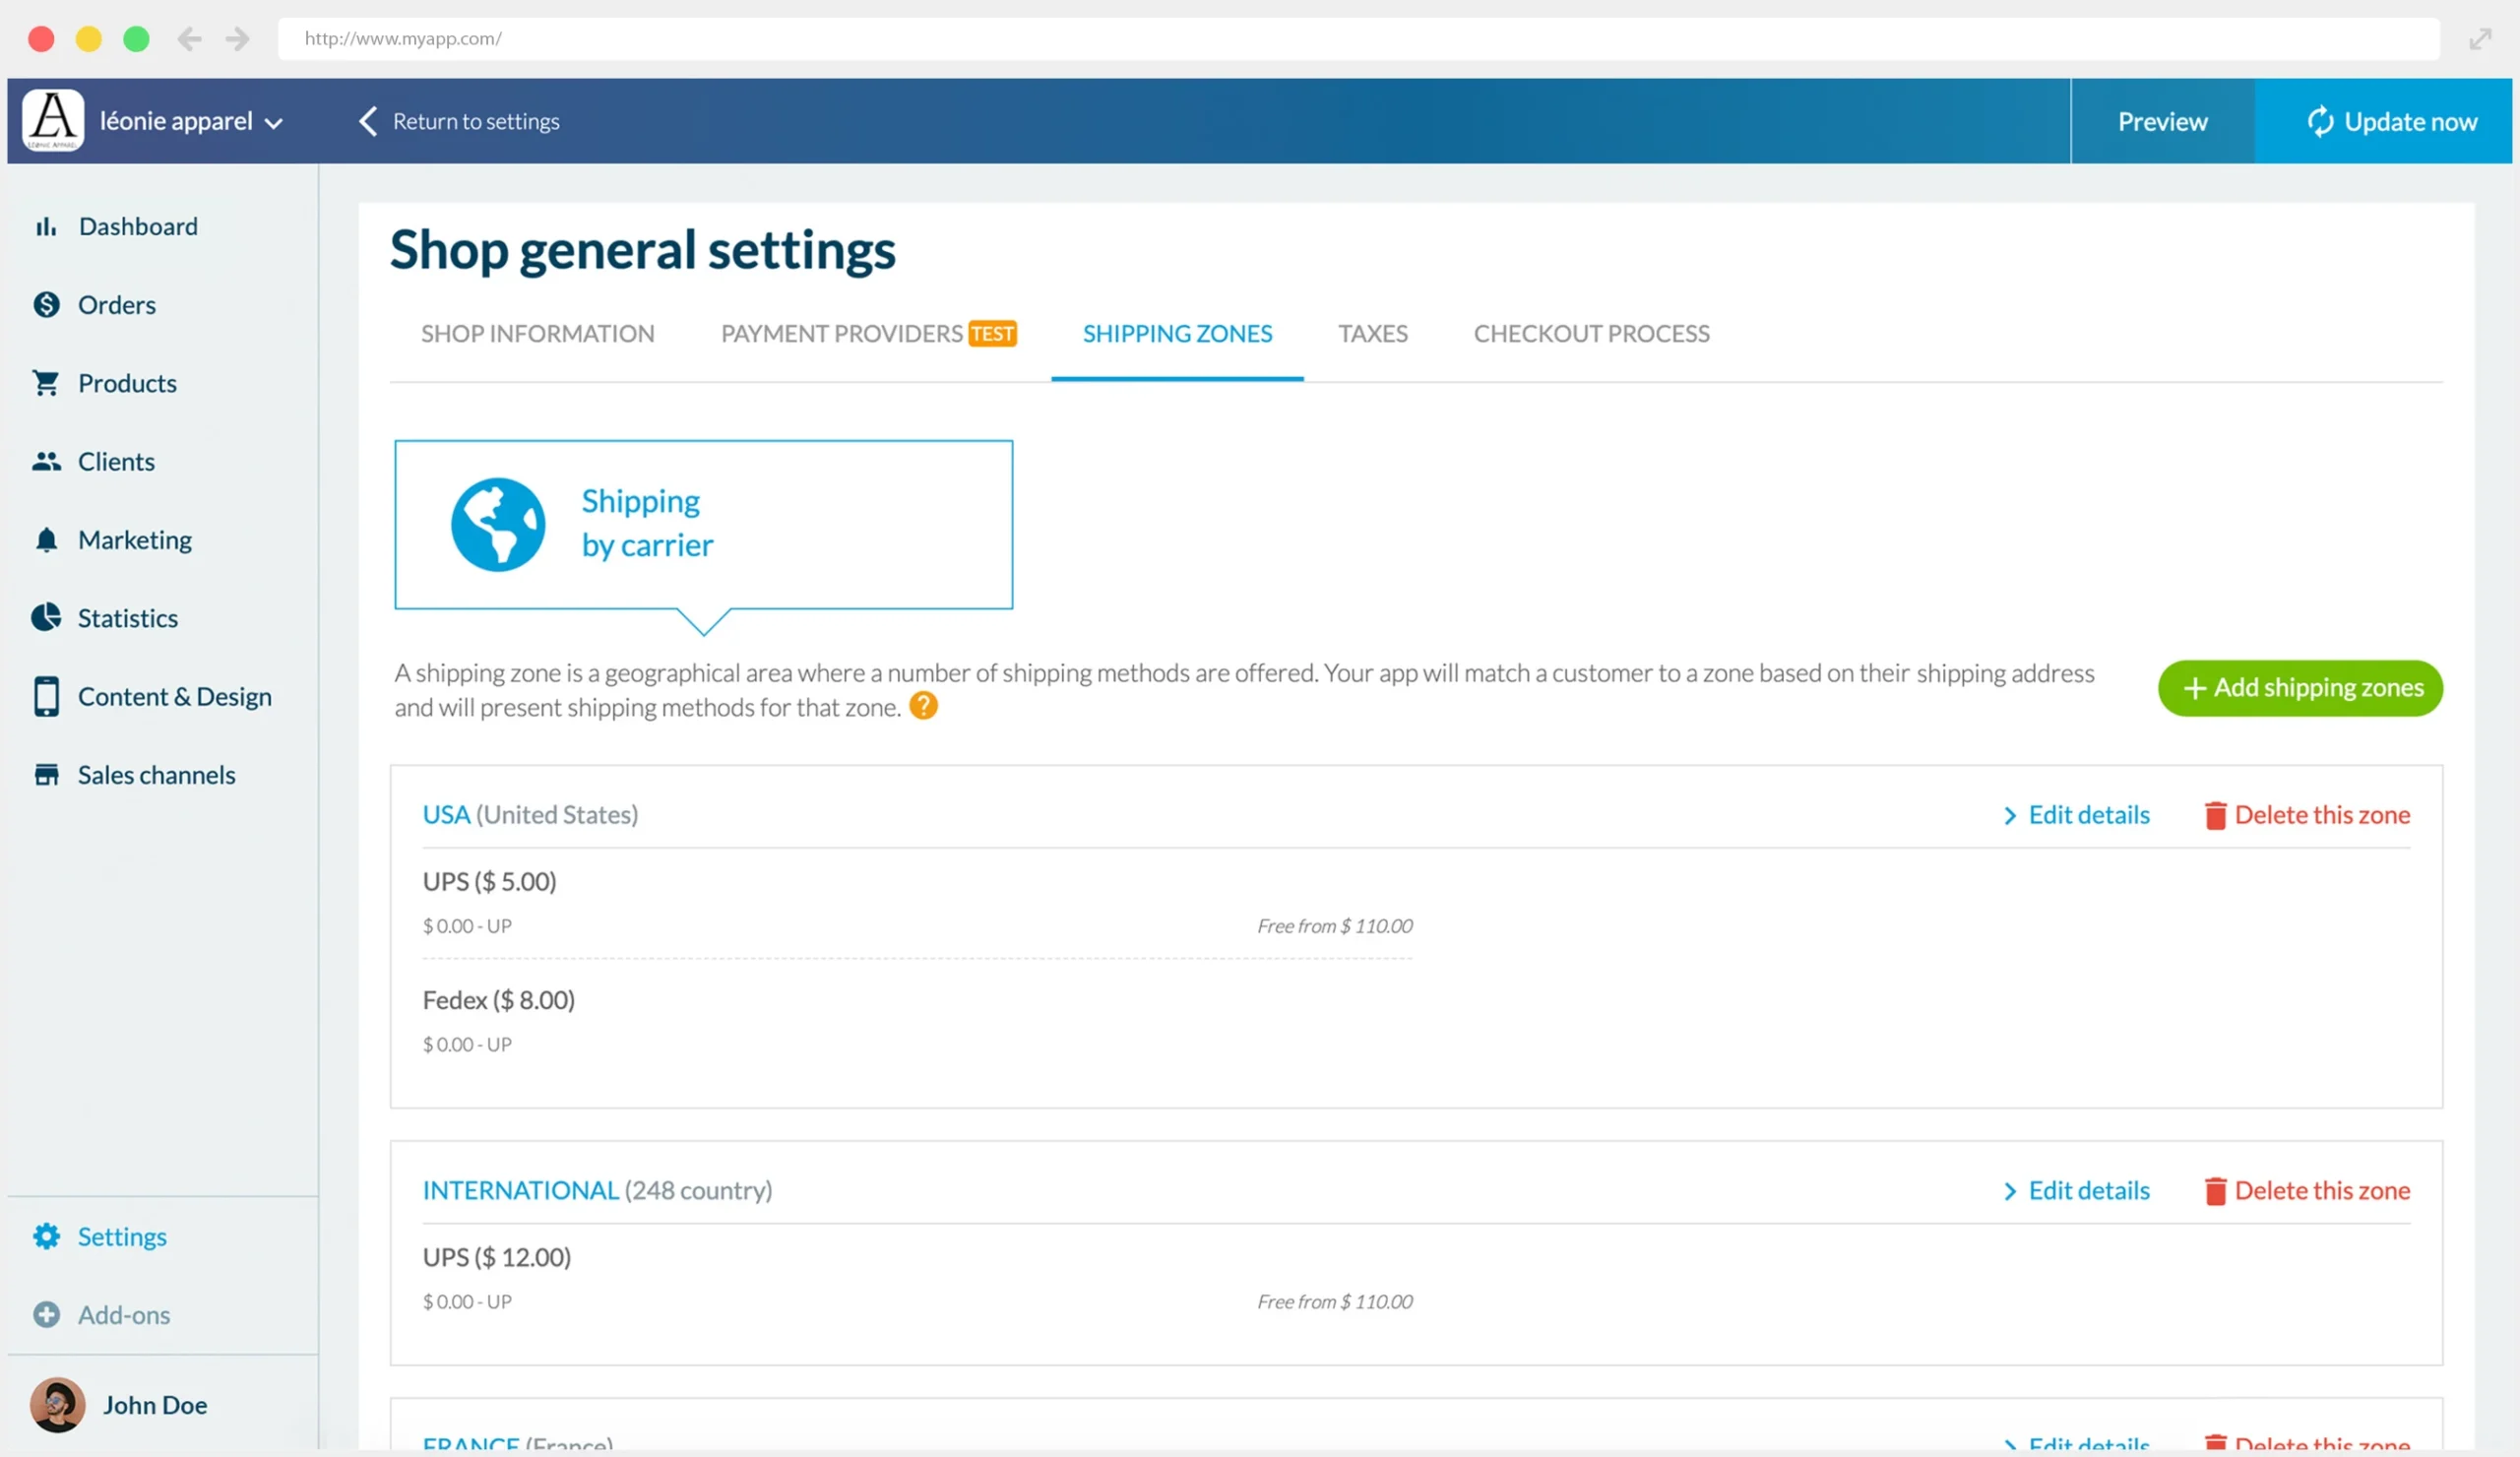Click the Content & Design phone icon
The height and width of the screenshot is (1457, 2520).
point(46,697)
